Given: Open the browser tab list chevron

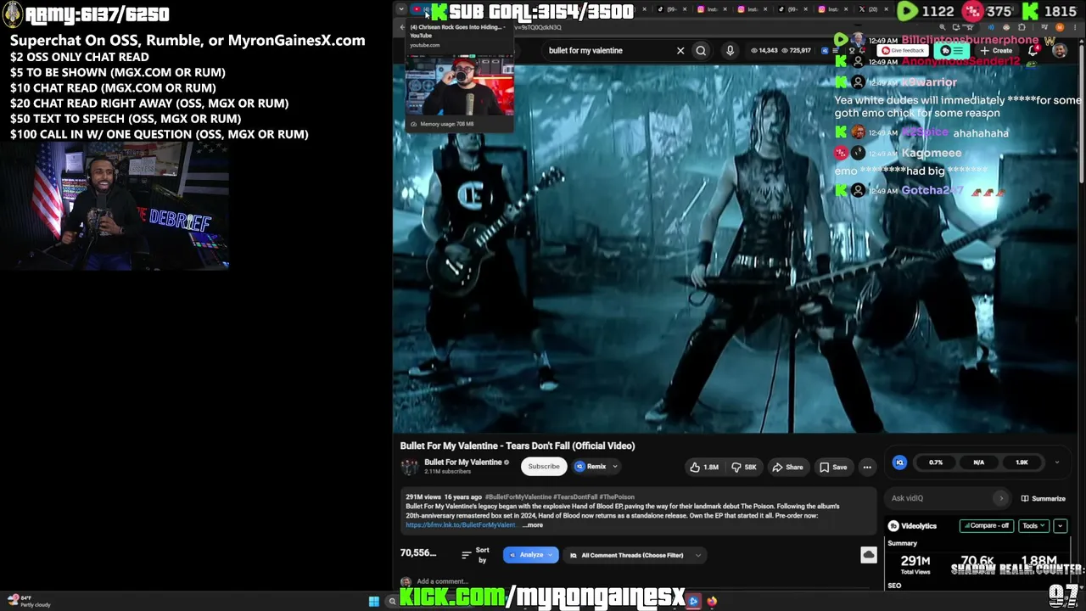Looking at the screenshot, I should [402, 8].
